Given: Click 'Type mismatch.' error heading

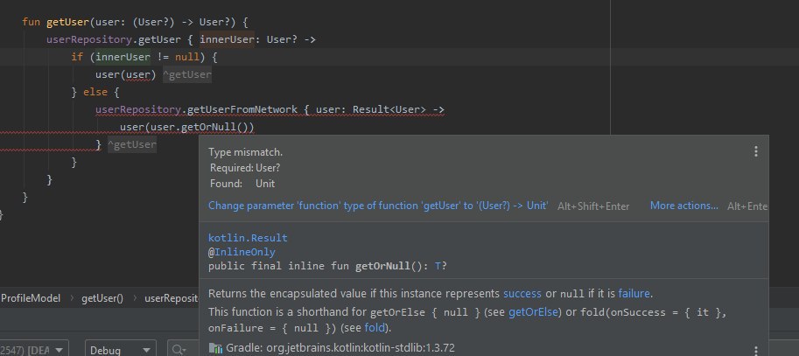Looking at the screenshot, I should (x=246, y=152).
